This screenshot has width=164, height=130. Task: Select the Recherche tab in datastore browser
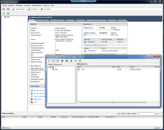point(58,65)
